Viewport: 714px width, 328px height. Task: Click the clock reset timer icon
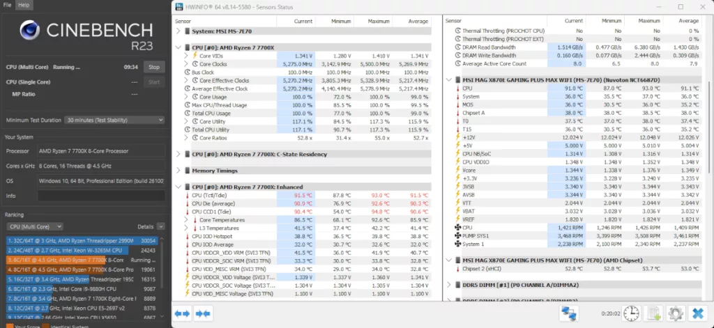coord(631,313)
